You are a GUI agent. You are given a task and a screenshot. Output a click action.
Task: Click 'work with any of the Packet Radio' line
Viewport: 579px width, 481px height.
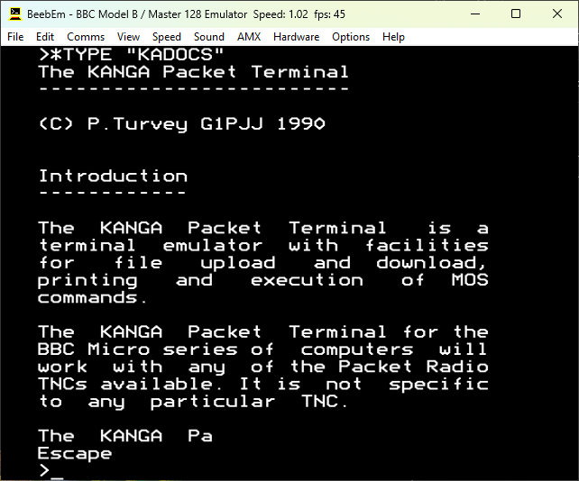point(263,367)
